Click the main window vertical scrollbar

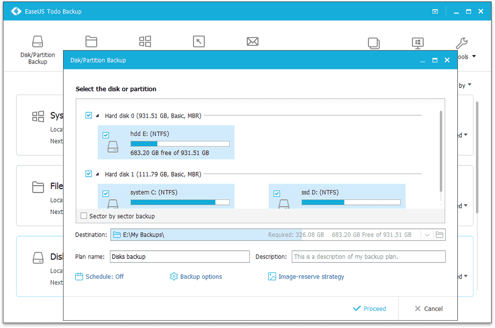click(477, 158)
